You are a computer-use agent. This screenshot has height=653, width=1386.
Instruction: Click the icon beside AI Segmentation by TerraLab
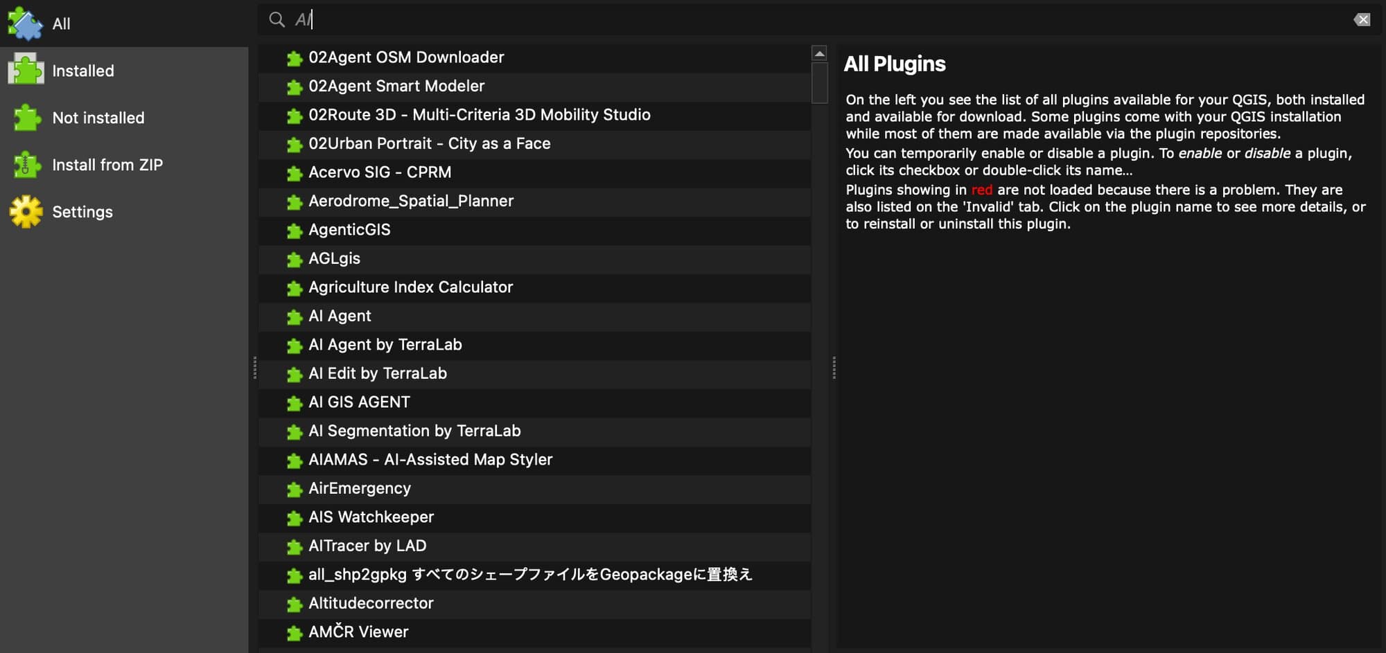coord(295,432)
